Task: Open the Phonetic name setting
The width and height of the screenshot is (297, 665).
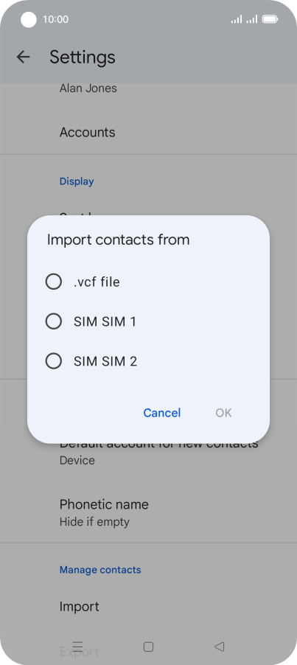Action: 148,512
